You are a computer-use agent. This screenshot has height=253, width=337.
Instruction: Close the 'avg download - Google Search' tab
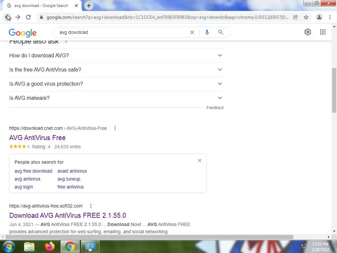(76, 6)
